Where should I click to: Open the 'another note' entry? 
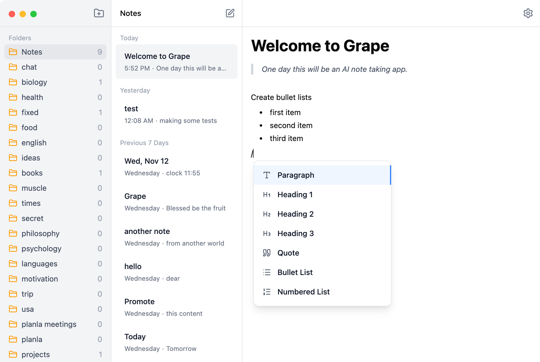click(x=176, y=237)
